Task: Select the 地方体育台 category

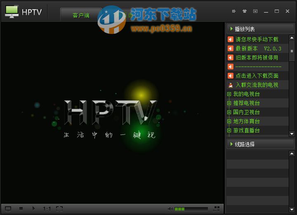Action: (246, 122)
